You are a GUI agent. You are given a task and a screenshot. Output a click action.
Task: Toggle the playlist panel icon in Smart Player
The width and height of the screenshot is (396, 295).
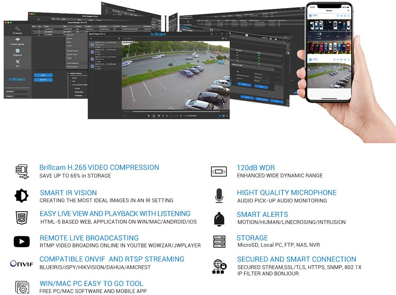124,116
